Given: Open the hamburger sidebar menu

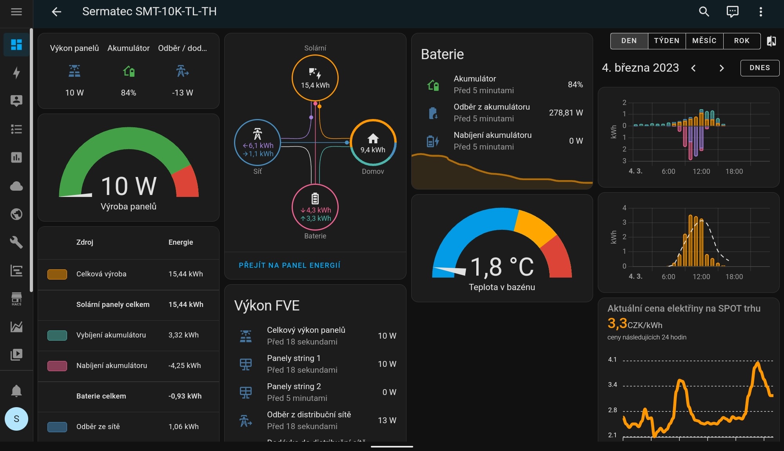Looking at the screenshot, I should (16, 12).
